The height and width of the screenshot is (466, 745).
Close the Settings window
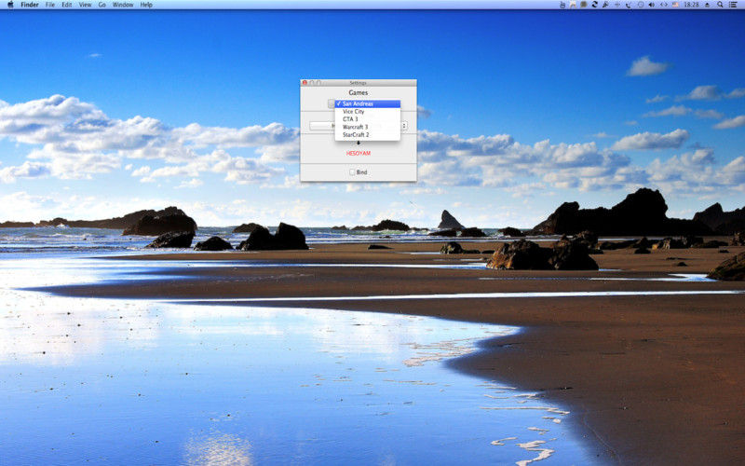coord(305,83)
